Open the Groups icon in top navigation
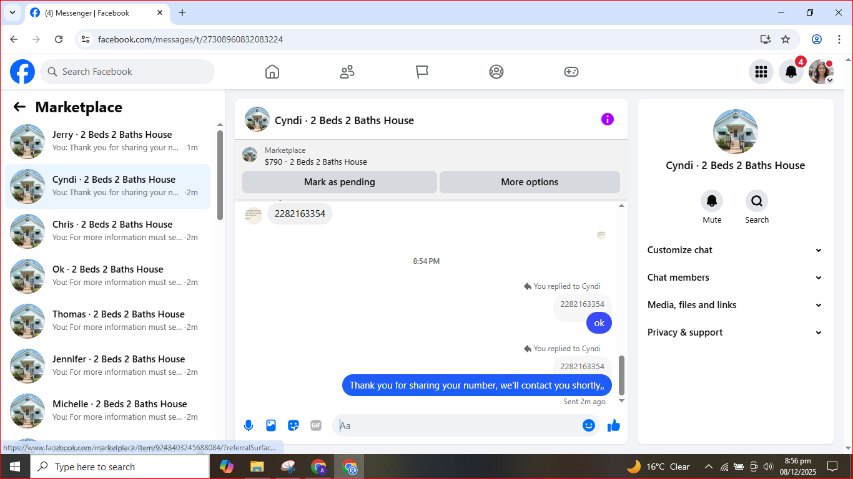The height and width of the screenshot is (479, 853). [x=496, y=72]
